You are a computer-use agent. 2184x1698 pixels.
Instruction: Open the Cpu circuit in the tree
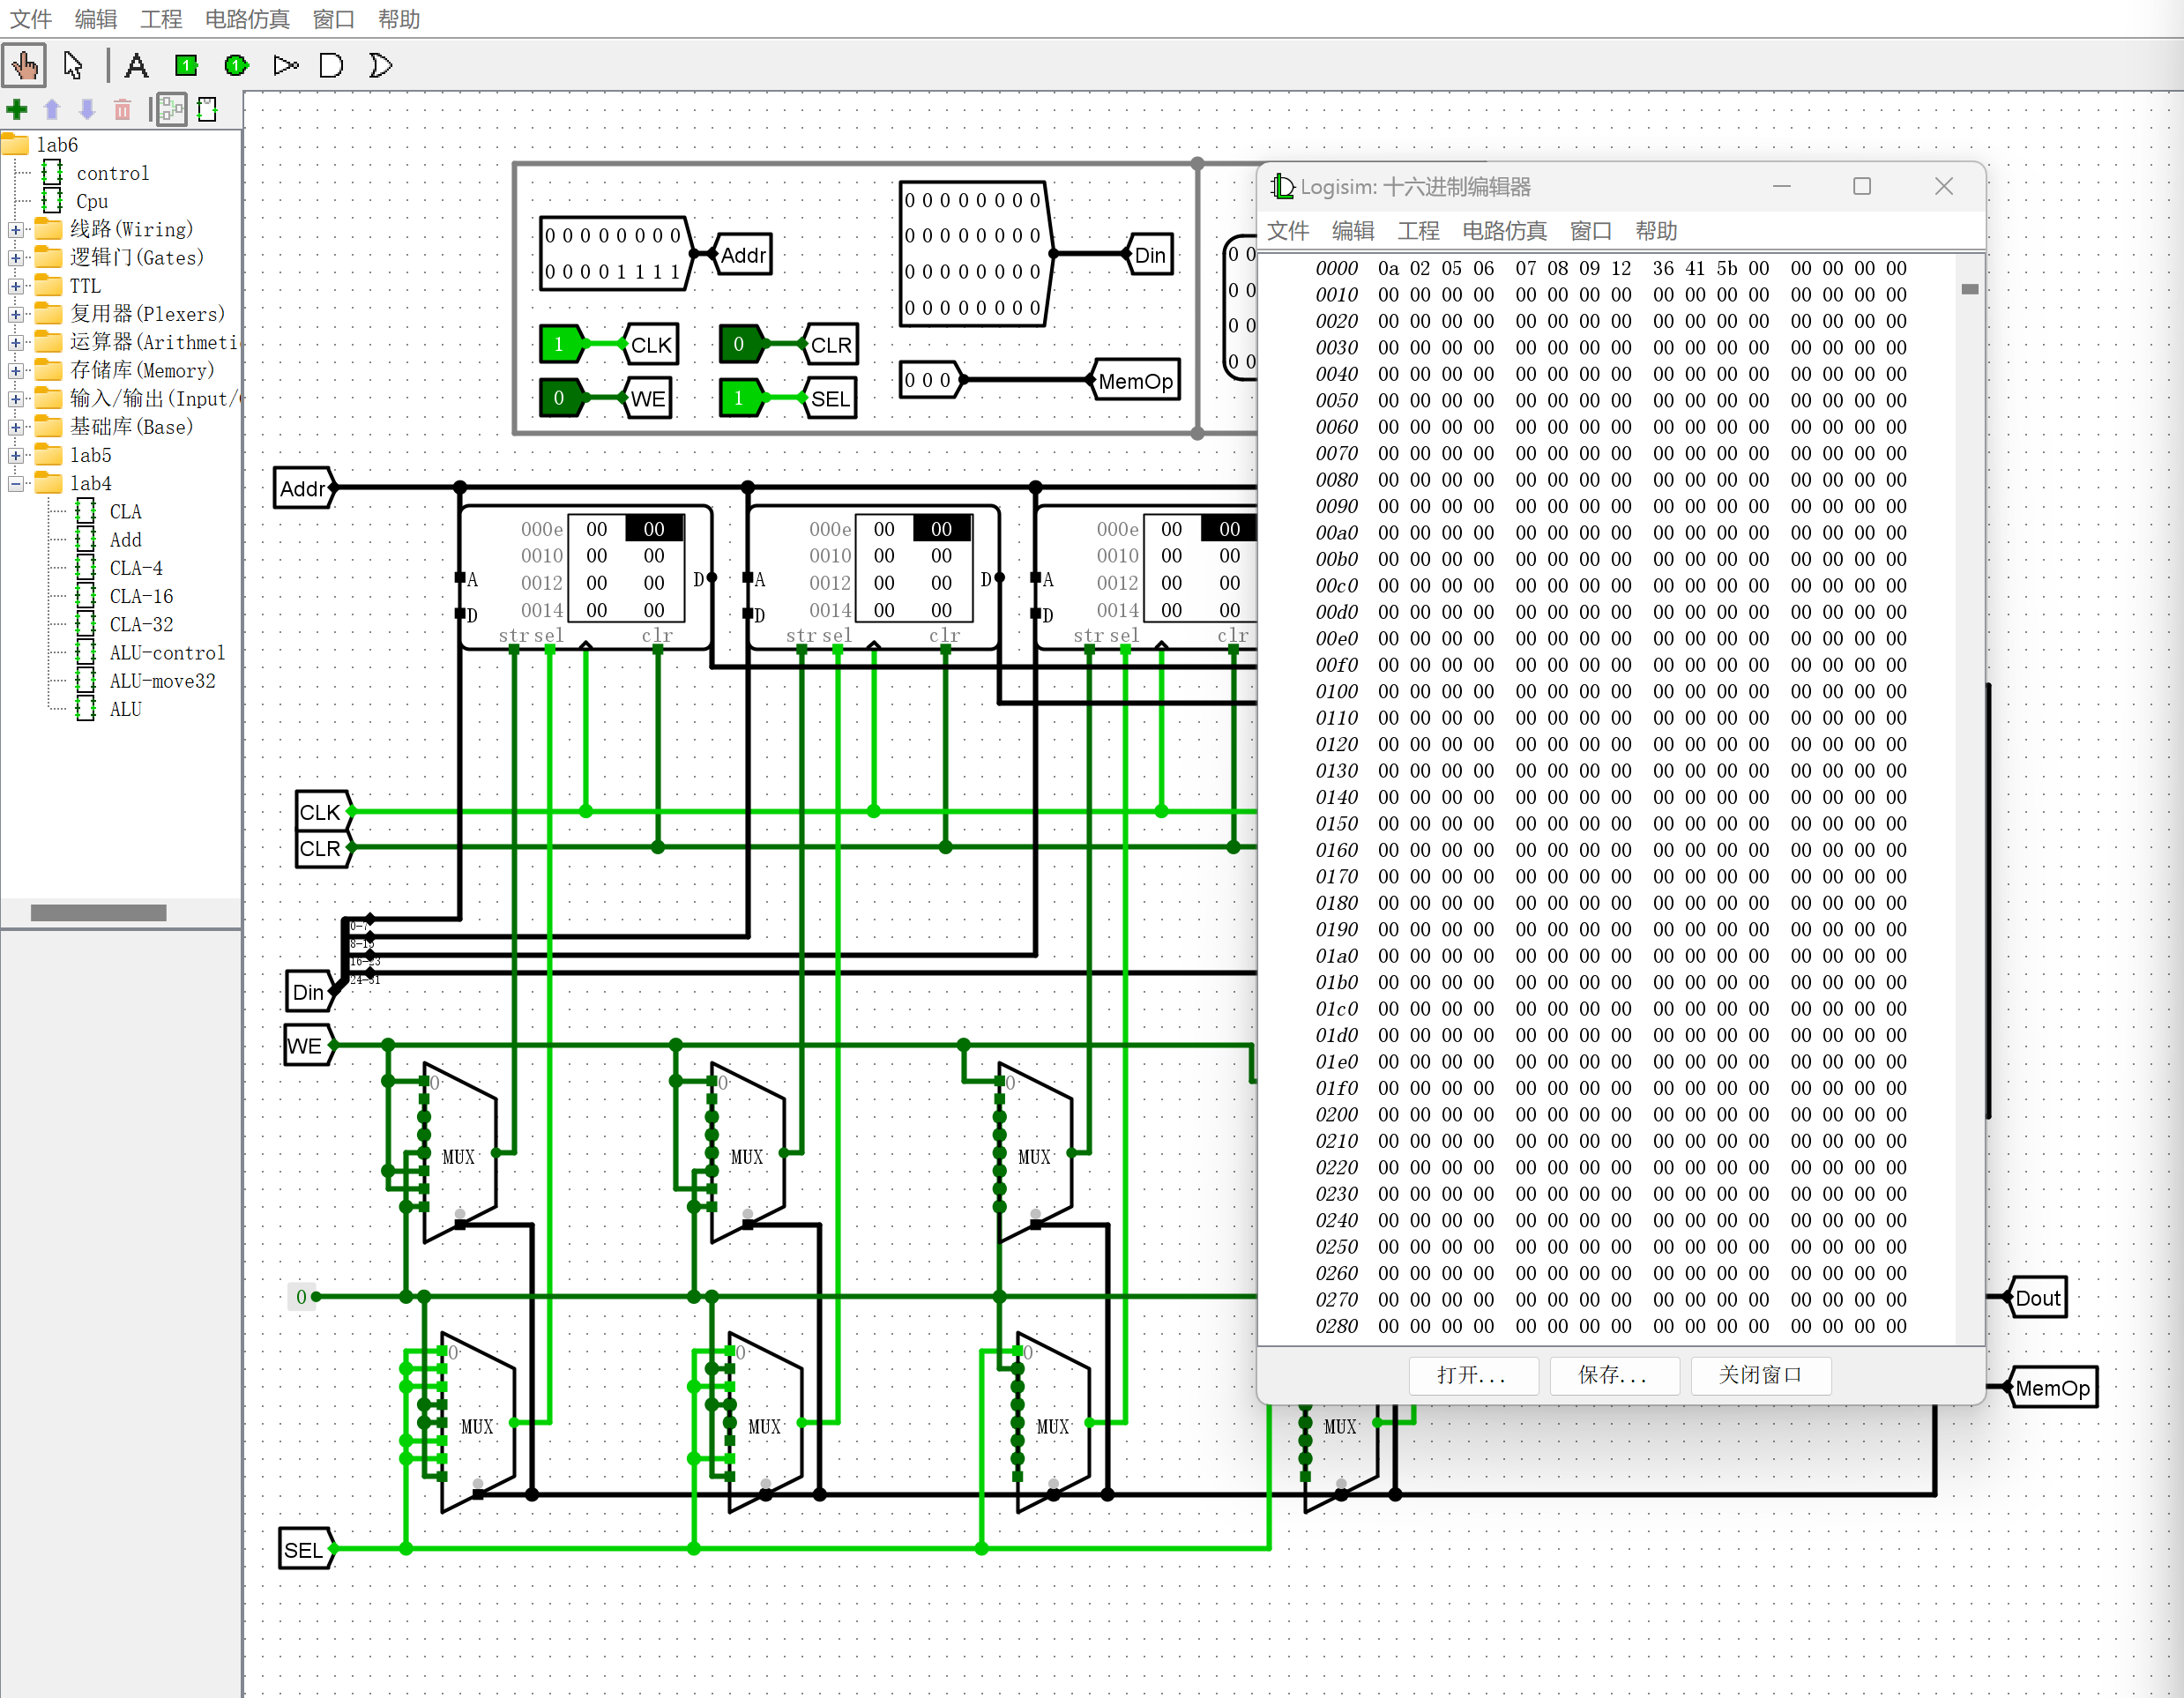pos(92,201)
